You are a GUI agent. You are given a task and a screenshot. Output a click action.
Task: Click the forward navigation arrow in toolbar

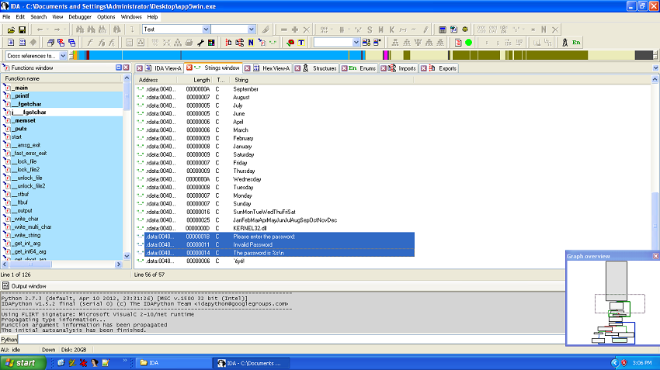[57, 29]
